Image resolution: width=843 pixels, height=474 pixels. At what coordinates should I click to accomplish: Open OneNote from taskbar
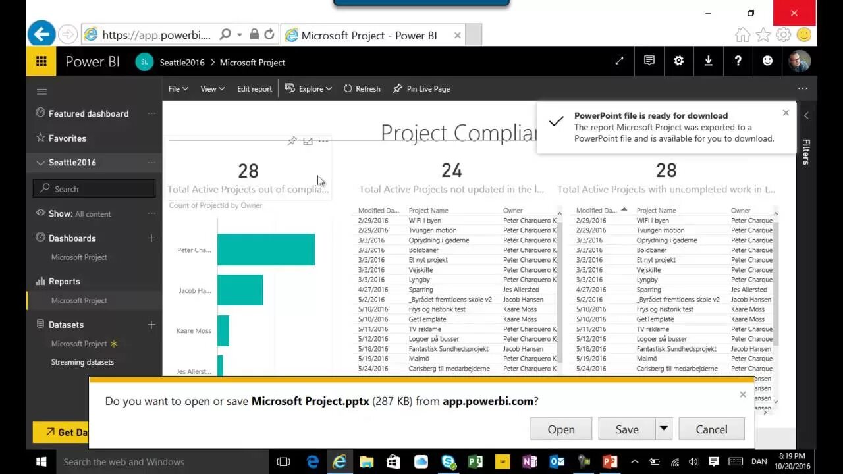coord(530,461)
